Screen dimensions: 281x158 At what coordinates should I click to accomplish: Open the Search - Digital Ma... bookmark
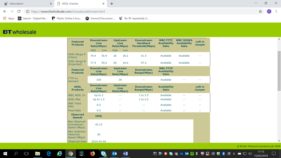(x=32, y=19)
